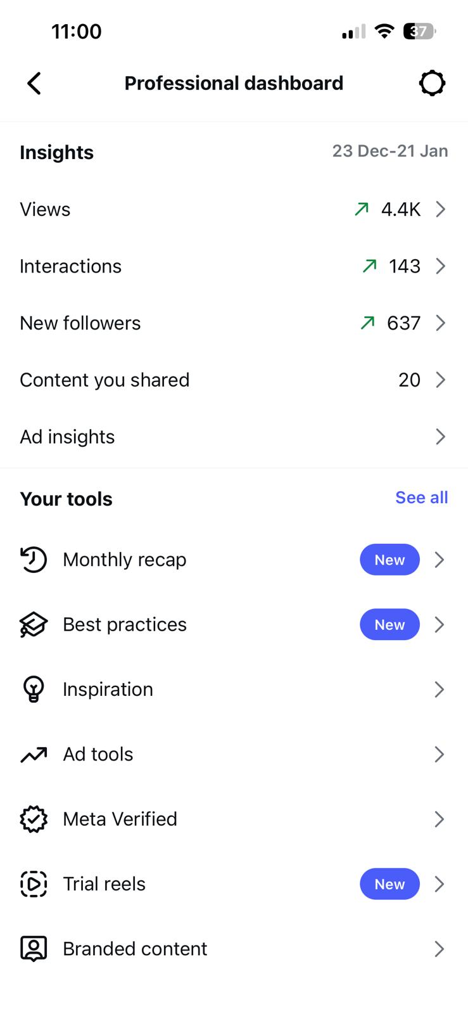Click the Trial reels play icon
The width and height of the screenshot is (468, 1014).
click(x=33, y=883)
